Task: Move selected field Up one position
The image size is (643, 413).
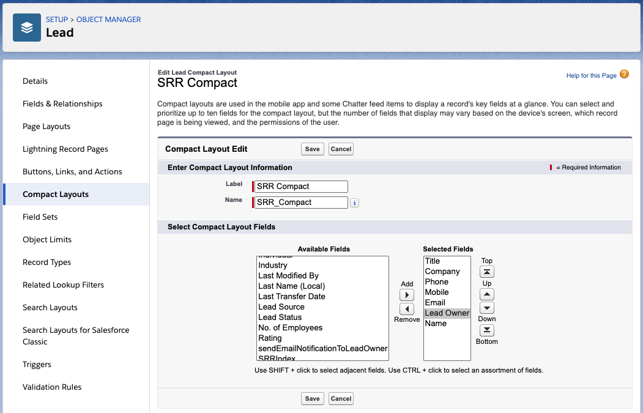Action: click(x=487, y=294)
